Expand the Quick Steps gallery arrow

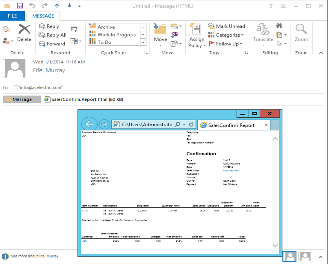143,42
